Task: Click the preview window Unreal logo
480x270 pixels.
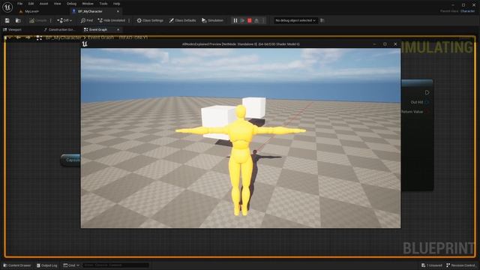Action: pyautogui.click(x=85, y=44)
